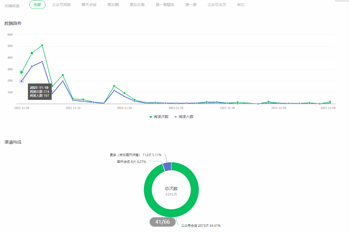This screenshot has width=349, height=232.
Task: Click the green 2021-11-10 阅读次数 data point
Action: (x=22, y=72)
